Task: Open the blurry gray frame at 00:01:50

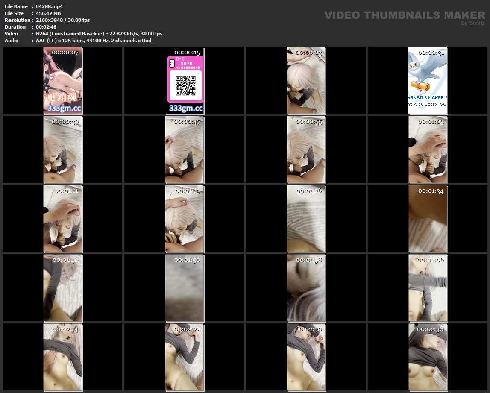Action: [x=185, y=288]
